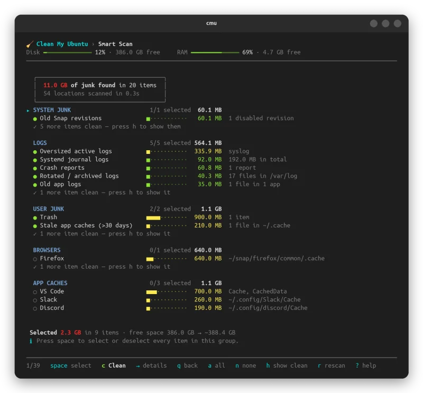Screen dimensions: 423x393
Task: Click the ~/snap/firefox/common/.cache path
Action: point(276,258)
